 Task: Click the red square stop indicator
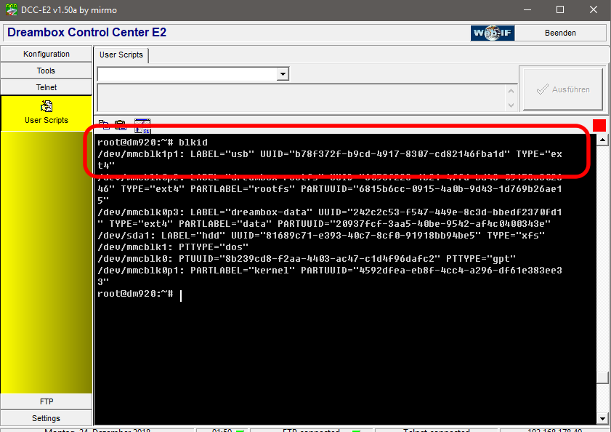(599, 125)
